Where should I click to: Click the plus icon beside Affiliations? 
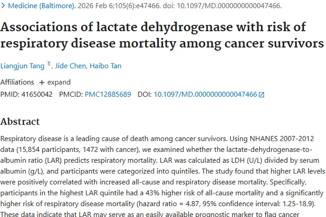click(x=42, y=82)
